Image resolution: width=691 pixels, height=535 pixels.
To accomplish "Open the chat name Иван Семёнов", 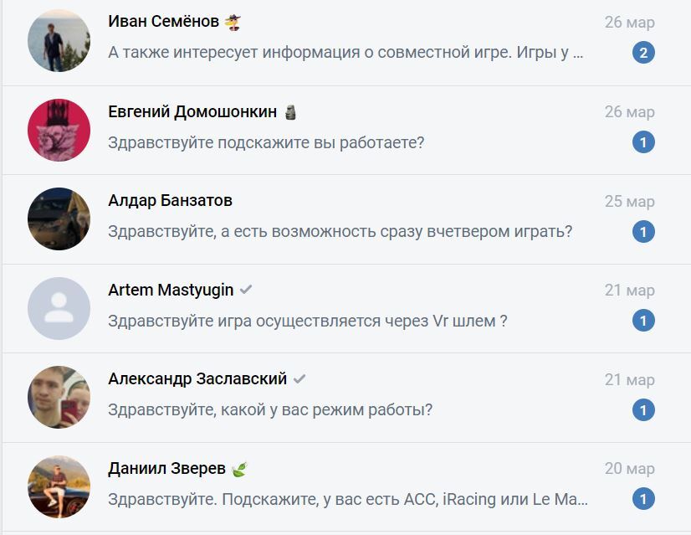I will click(x=164, y=23).
